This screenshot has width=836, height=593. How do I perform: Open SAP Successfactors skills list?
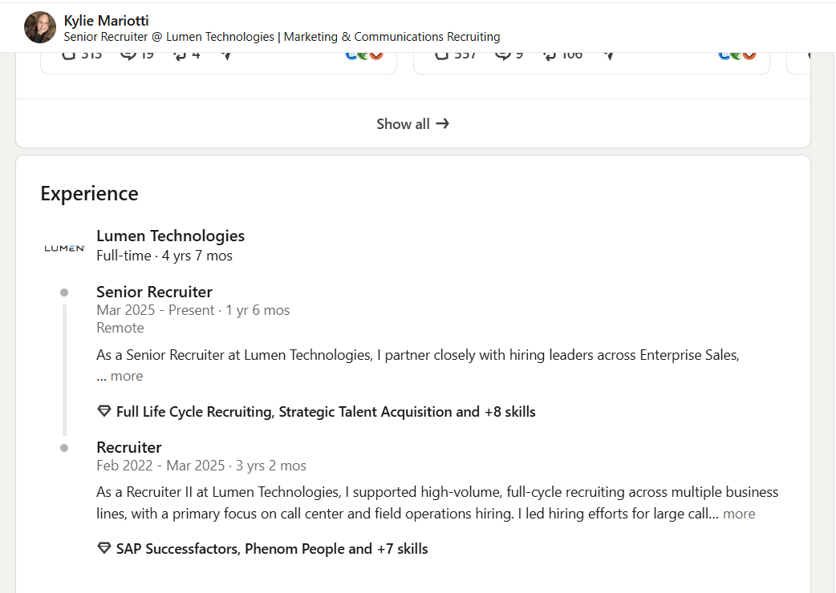pyautogui.click(x=272, y=548)
